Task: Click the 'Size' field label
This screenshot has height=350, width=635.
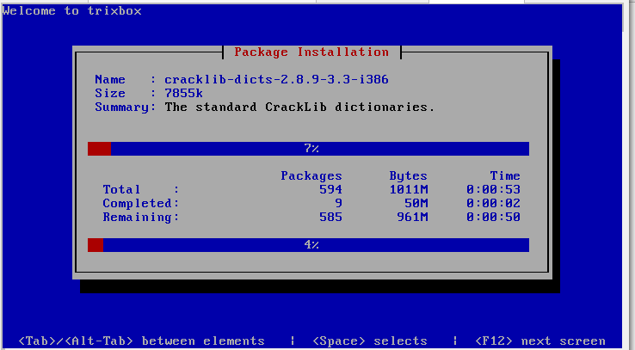Action: (x=110, y=93)
